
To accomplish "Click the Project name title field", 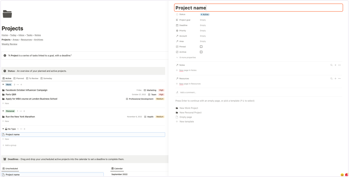I will point(259,8).
